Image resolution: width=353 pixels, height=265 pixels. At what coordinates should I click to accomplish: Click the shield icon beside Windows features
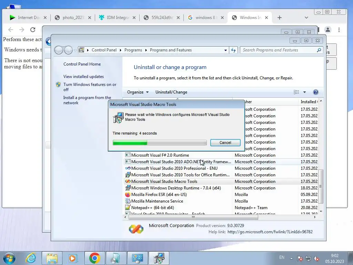coord(58,85)
